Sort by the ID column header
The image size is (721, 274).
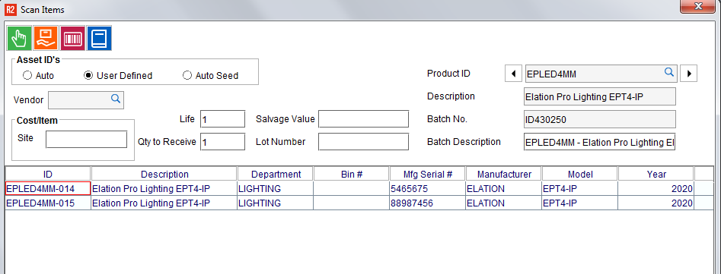48,174
